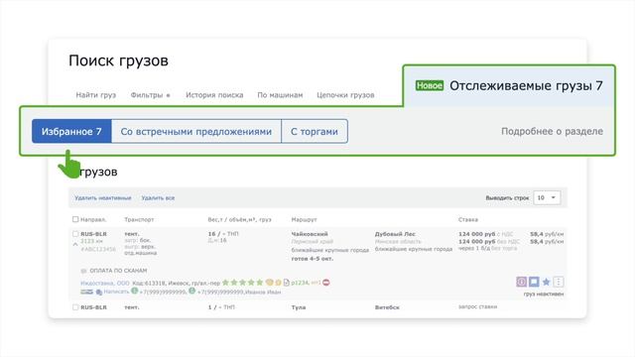Click the ОПЛАТА ПО СКАНАМ label

tap(118, 271)
